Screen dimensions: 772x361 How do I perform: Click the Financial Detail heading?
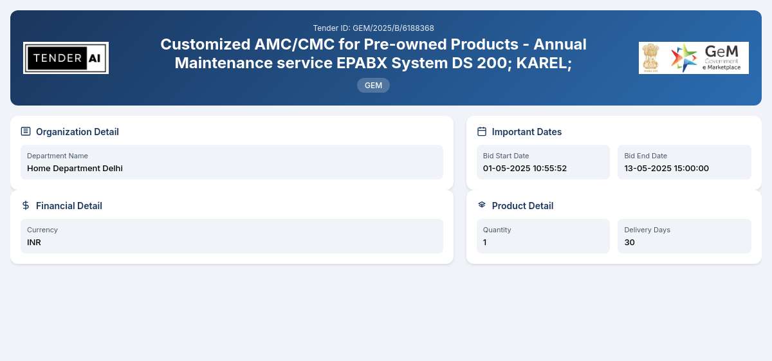[x=69, y=206]
